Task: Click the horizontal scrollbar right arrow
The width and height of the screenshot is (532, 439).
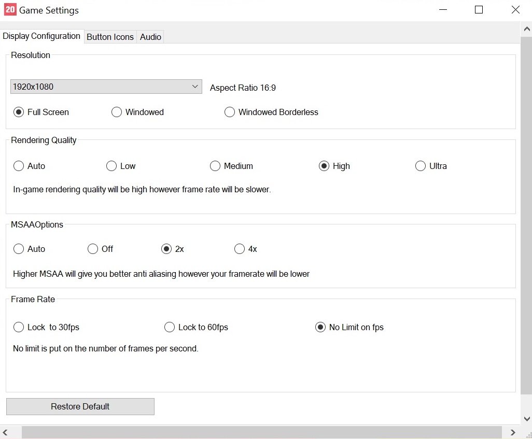Action: [x=513, y=432]
